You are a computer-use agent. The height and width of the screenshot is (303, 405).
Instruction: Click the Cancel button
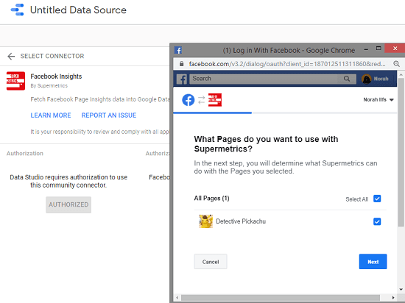coord(211,262)
